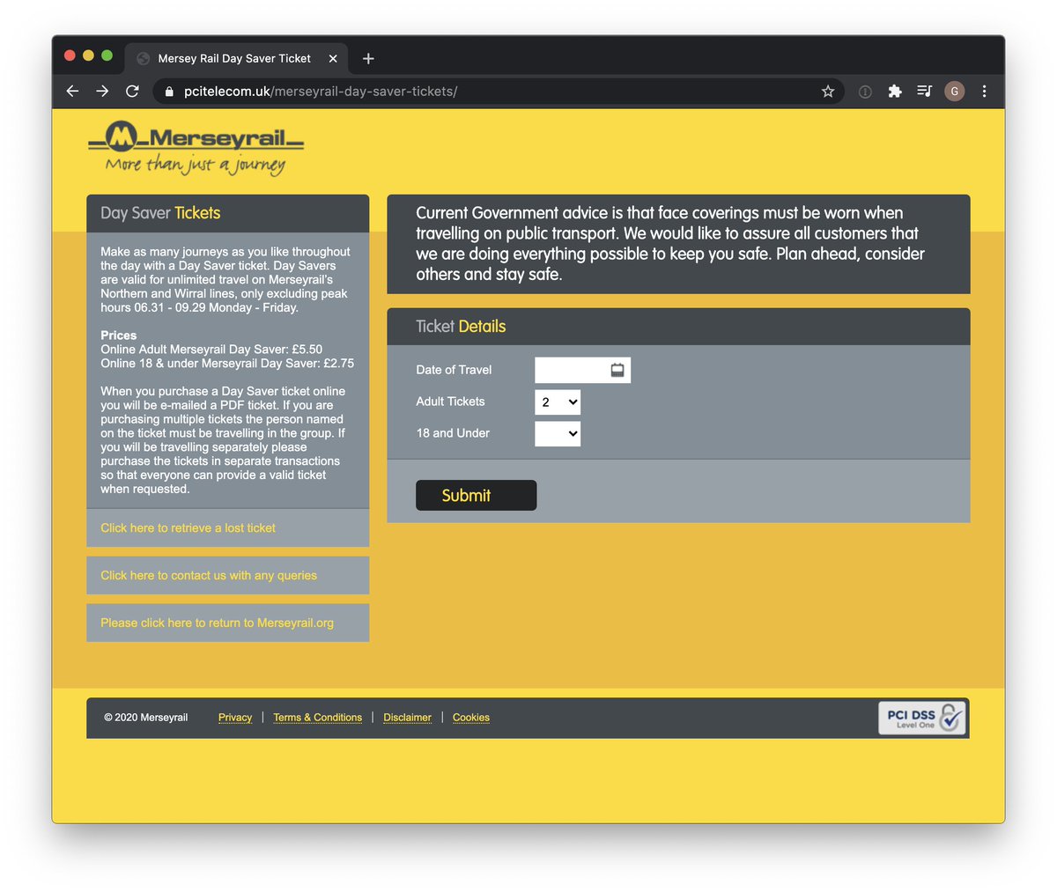Click the 'Adult Tickets' label

[x=450, y=402]
